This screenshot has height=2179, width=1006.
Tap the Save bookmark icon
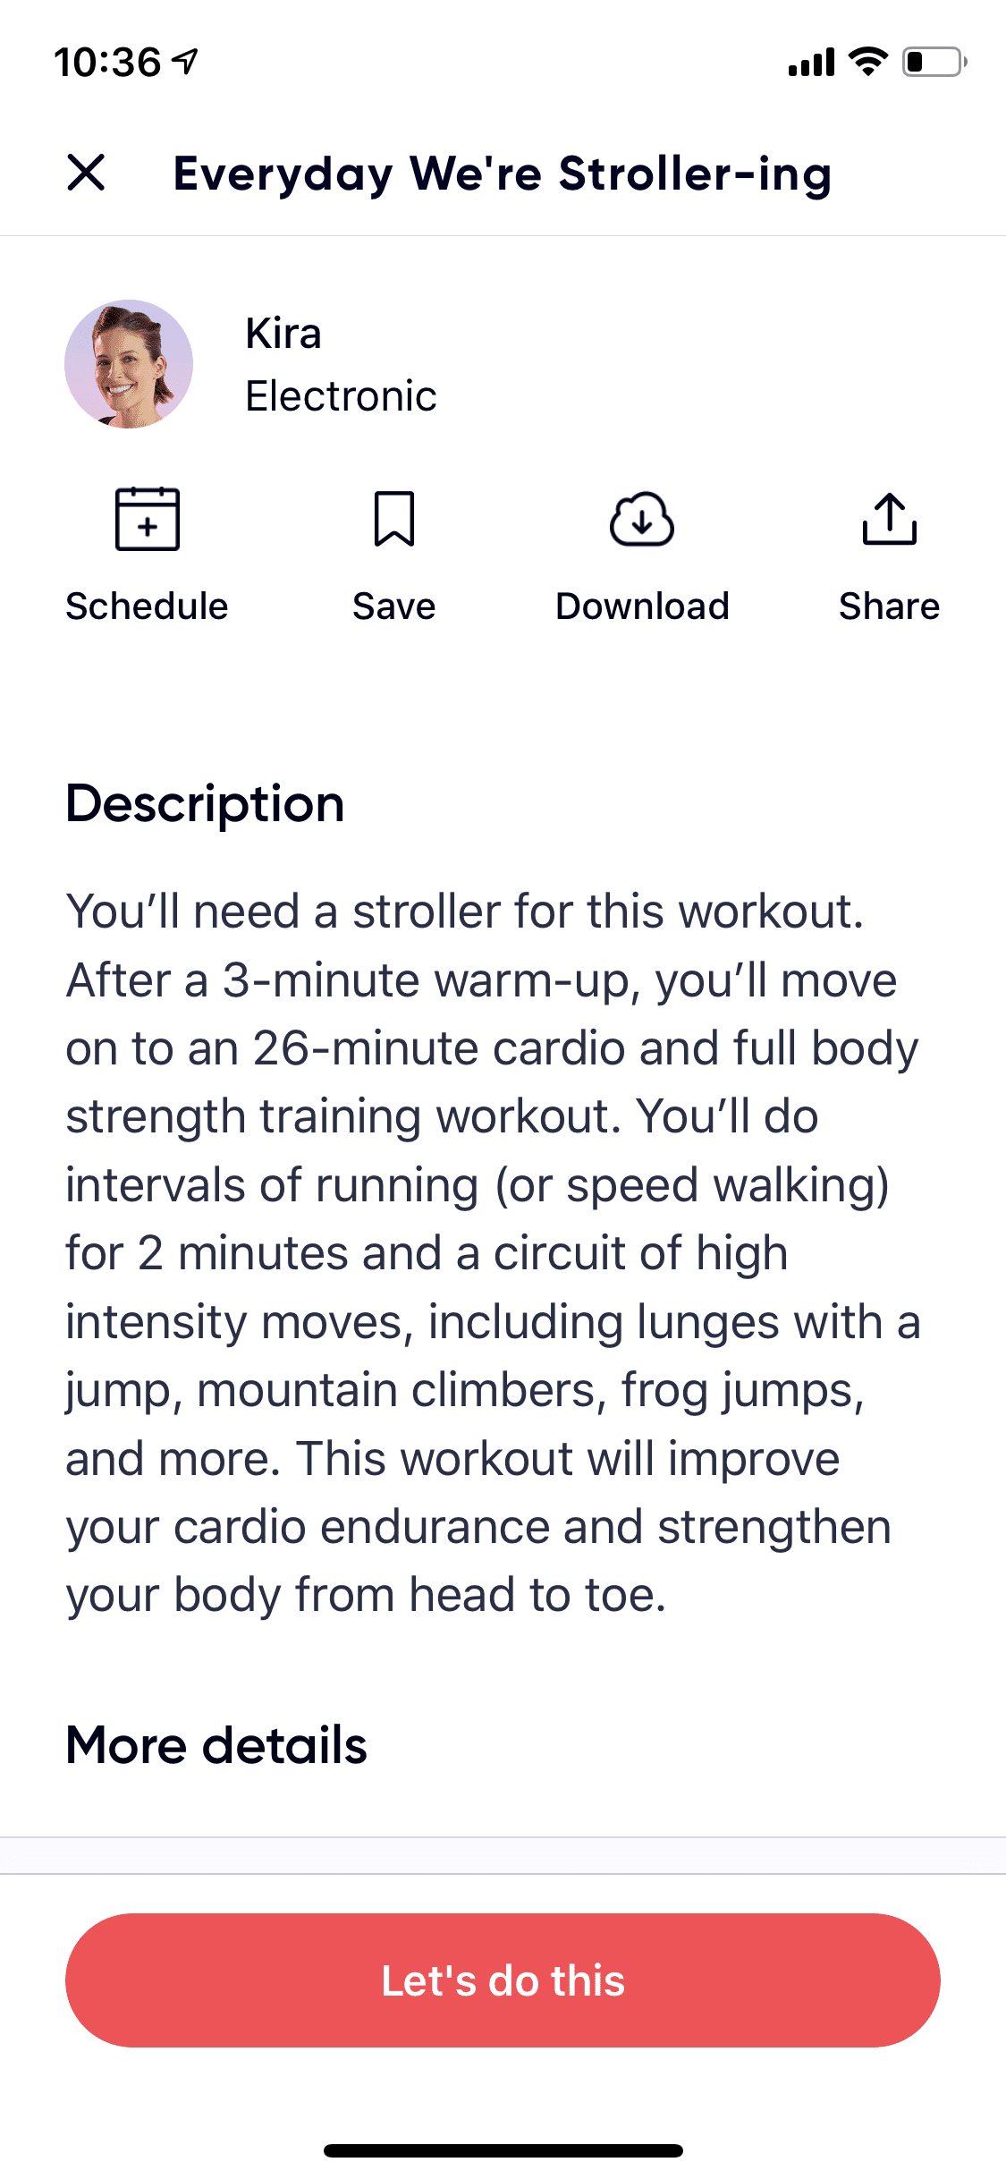point(394,519)
